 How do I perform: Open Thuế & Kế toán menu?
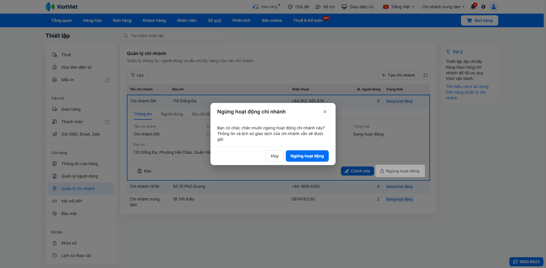click(x=308, y=20)
